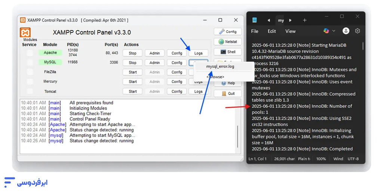Toggle the MySQL service checkbox
383x192 pixels.
(x=30, y=62)
